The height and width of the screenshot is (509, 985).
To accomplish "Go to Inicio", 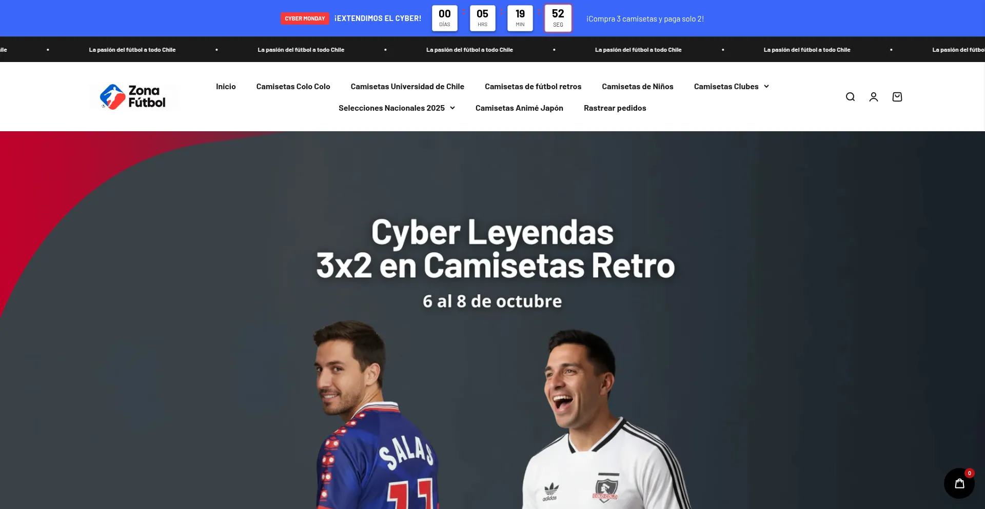I will coord(226,87).
